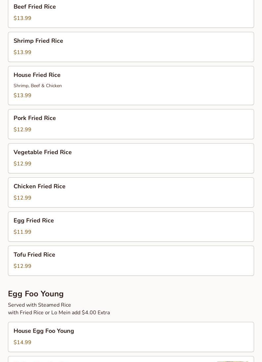Viewport: 262px width, 362px height.
Task: Click the Tofu Fried Rice $12.99 price
Action: click(x=22, y=266)
